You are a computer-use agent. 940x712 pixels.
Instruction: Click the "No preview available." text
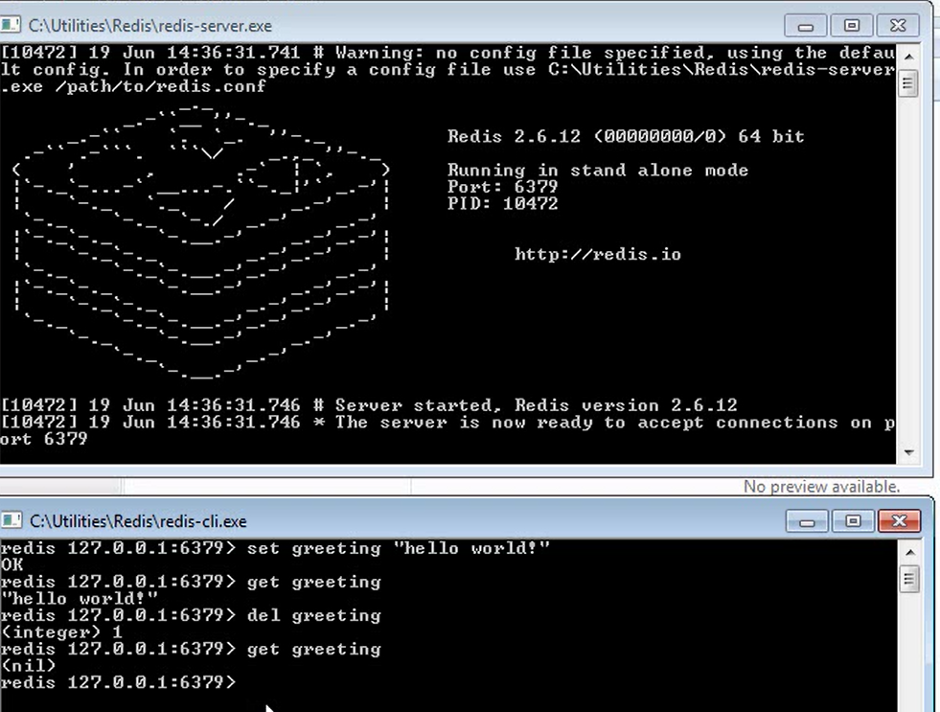821,487
